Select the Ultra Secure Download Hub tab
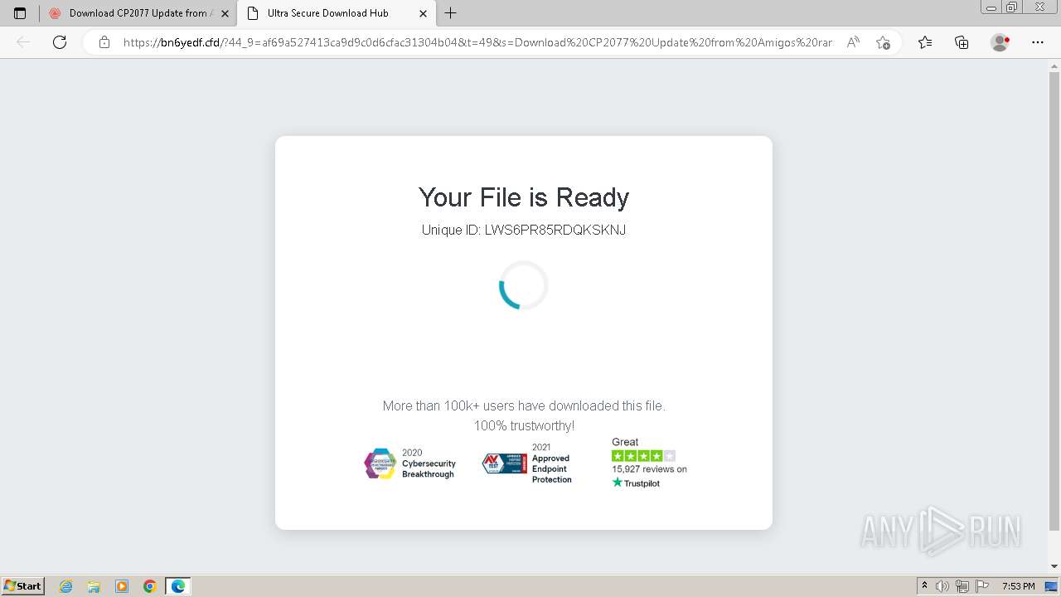1061x597 pixels. [x=336, y=13]
